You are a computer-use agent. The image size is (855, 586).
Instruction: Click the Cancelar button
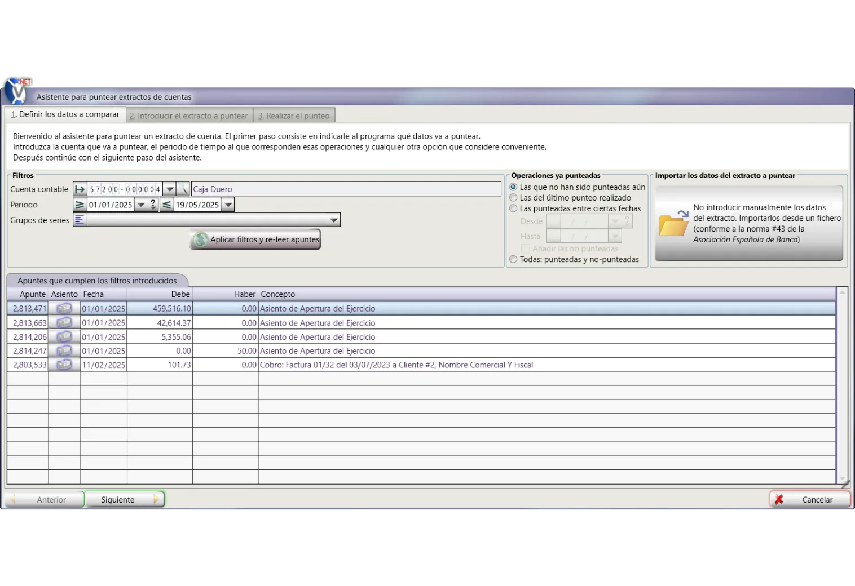click(x=810, y=500)
